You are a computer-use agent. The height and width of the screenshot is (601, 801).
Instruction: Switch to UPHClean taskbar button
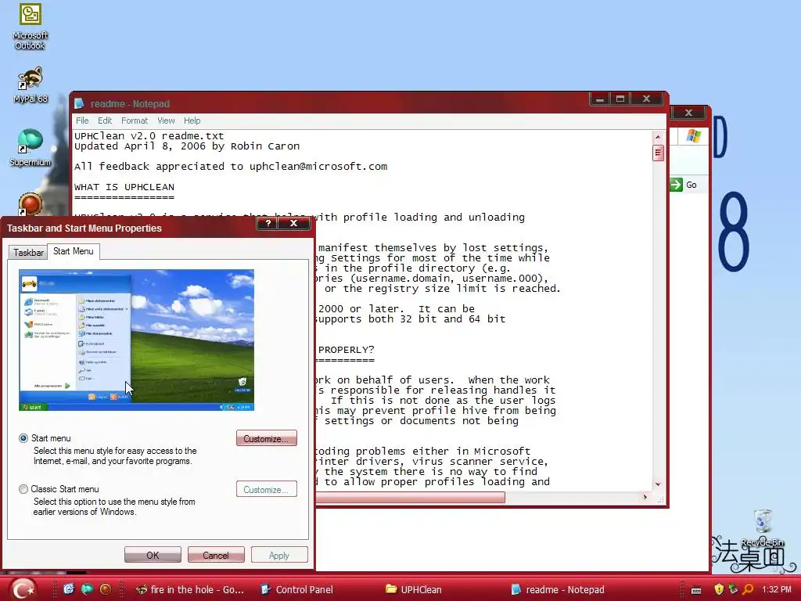click(x=414, y=590)
